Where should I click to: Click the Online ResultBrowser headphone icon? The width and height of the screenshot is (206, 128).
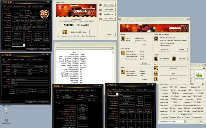pos(65,32)
